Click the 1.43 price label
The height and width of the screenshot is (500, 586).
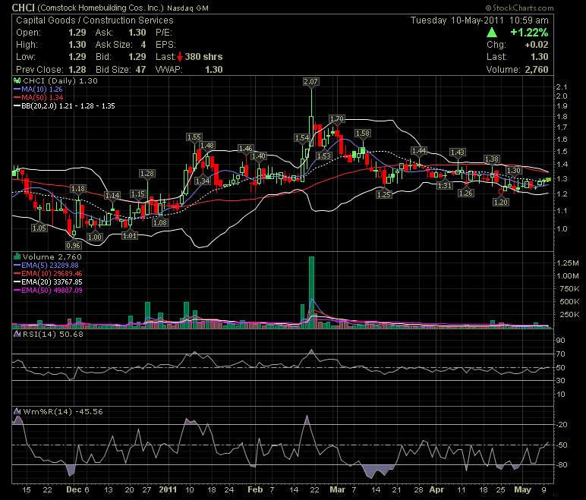tap(458, 152)
